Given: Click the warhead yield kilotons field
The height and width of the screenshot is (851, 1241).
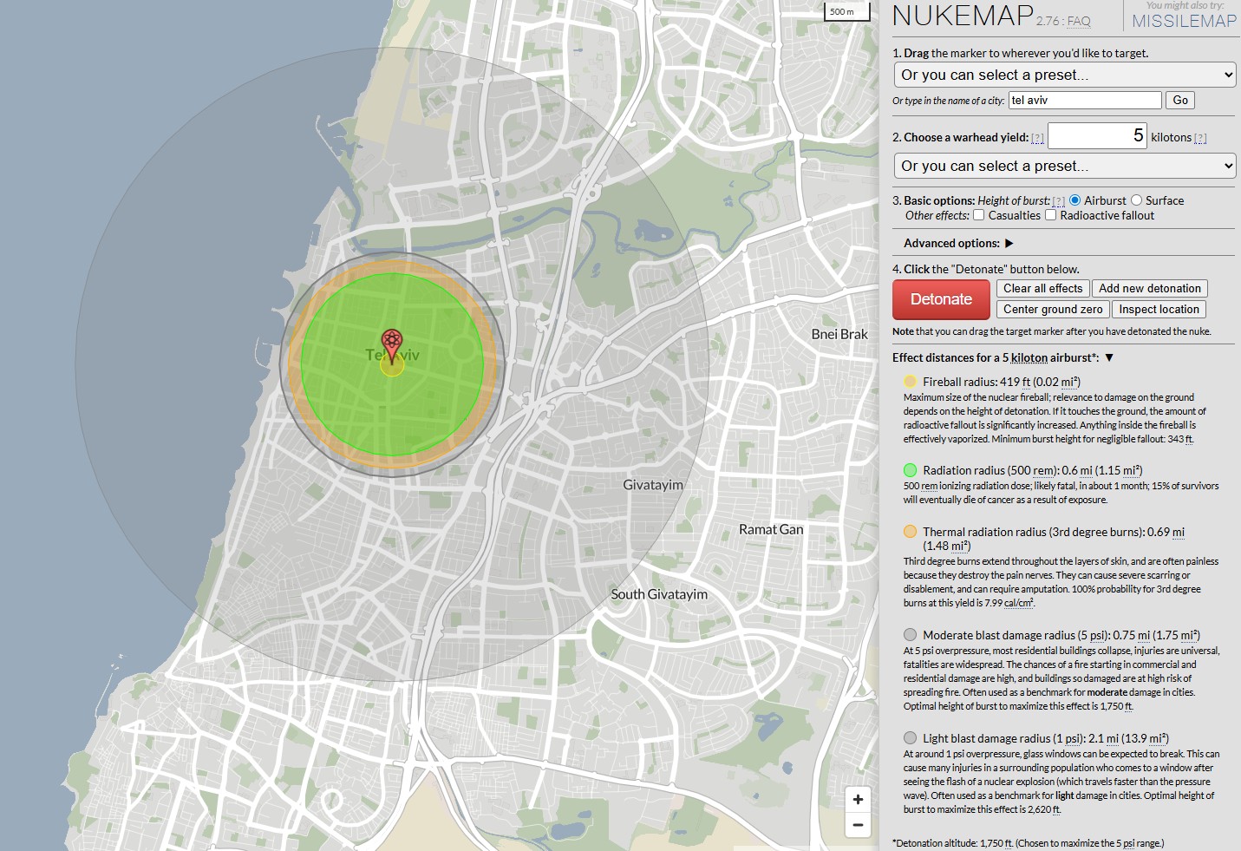Looking at the screenshot, I should tap(1097, 136).
